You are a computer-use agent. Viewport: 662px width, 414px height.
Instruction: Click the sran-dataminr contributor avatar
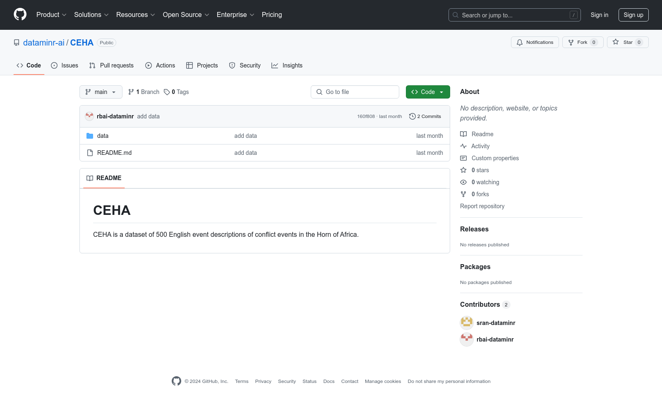(x=467, y=323)
